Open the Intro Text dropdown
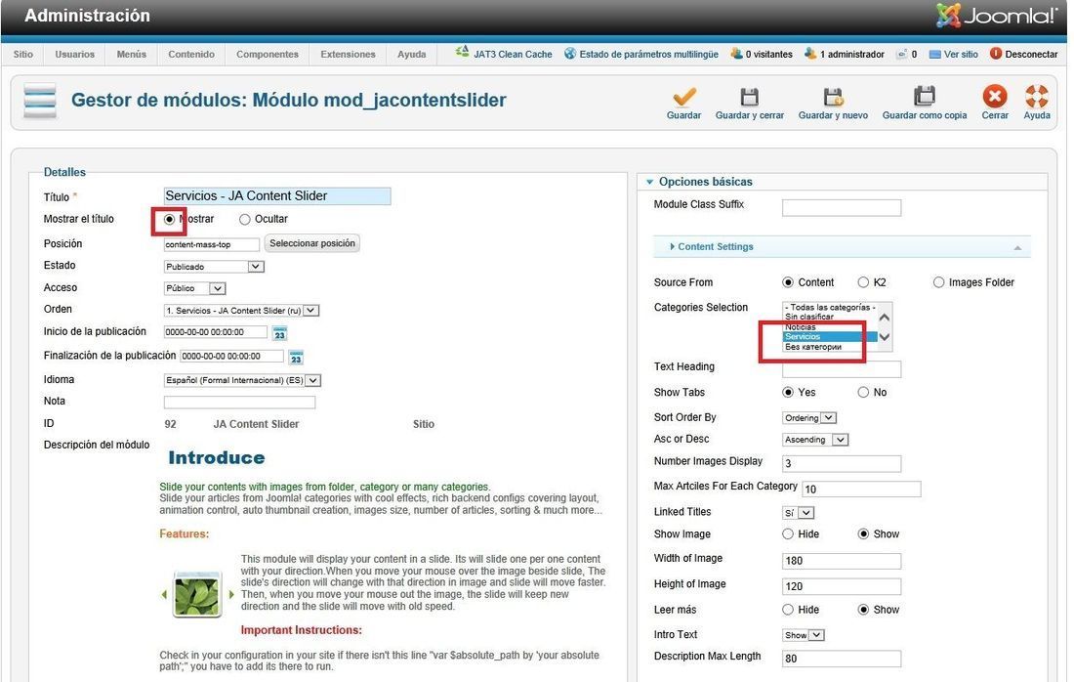1074x682 pixels. [x=803, y=635]
